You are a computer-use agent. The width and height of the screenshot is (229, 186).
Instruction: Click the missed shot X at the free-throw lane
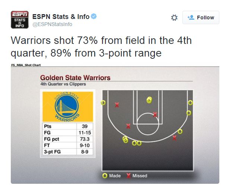[155, 114]
